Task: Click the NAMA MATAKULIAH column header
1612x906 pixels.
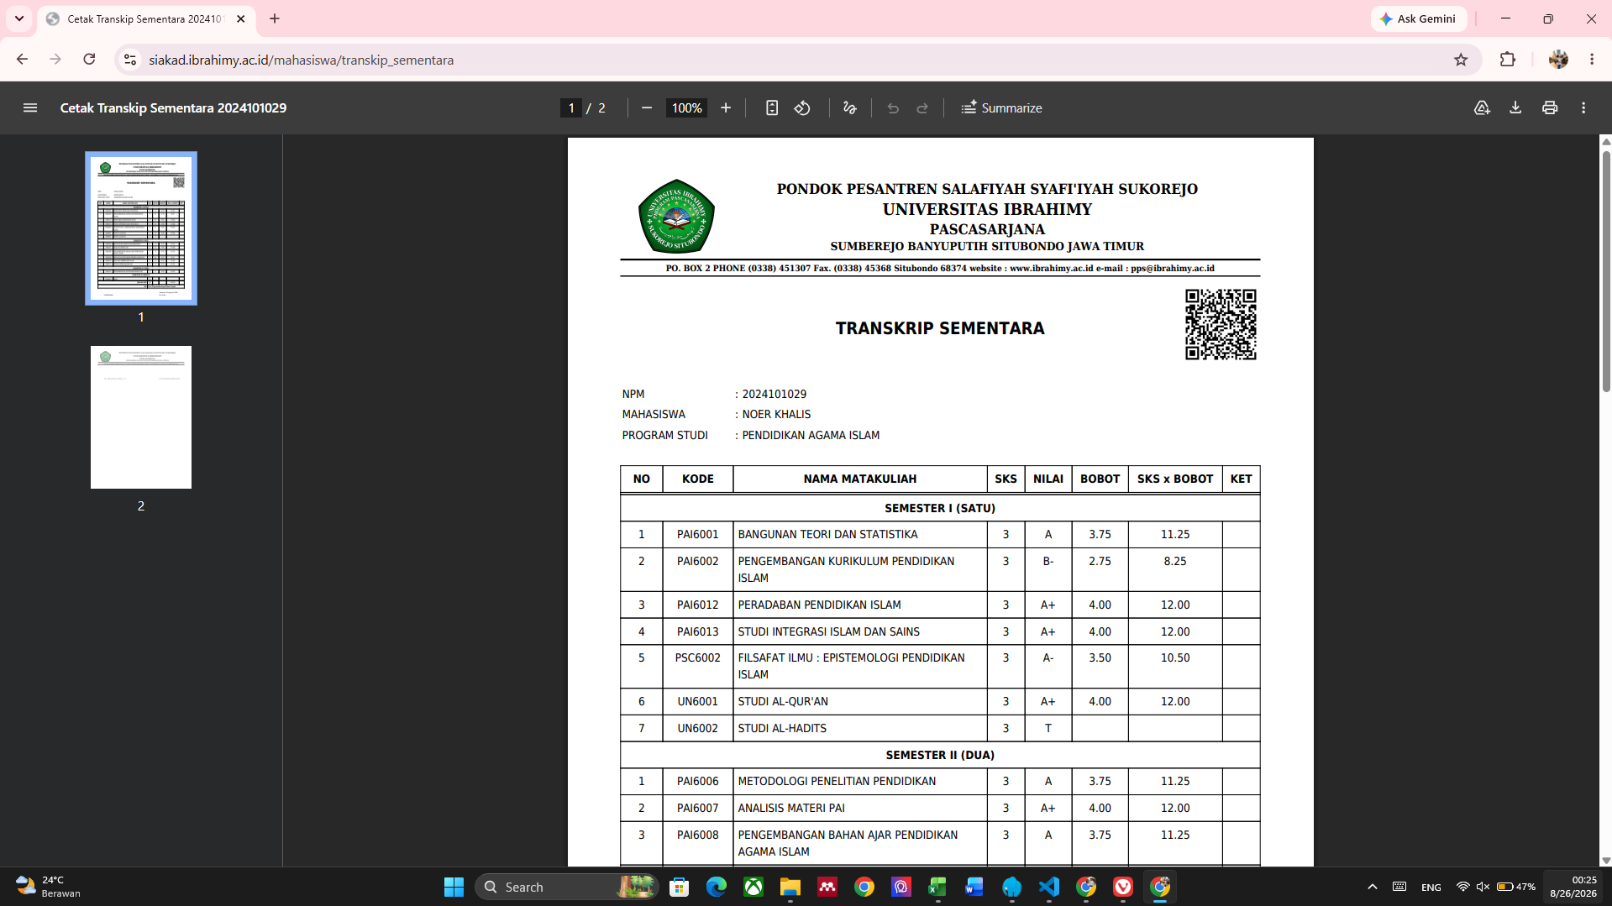Action: [x=859, y=479]
